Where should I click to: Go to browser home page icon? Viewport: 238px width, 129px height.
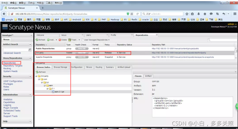click(205, 14)
